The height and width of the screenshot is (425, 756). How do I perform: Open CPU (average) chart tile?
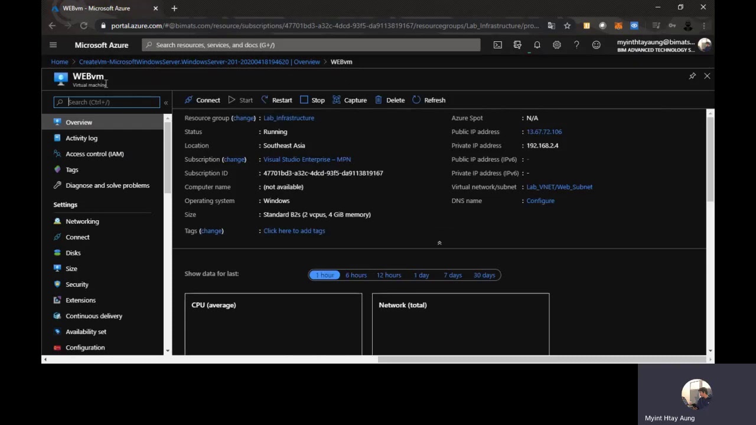(273, 324)
